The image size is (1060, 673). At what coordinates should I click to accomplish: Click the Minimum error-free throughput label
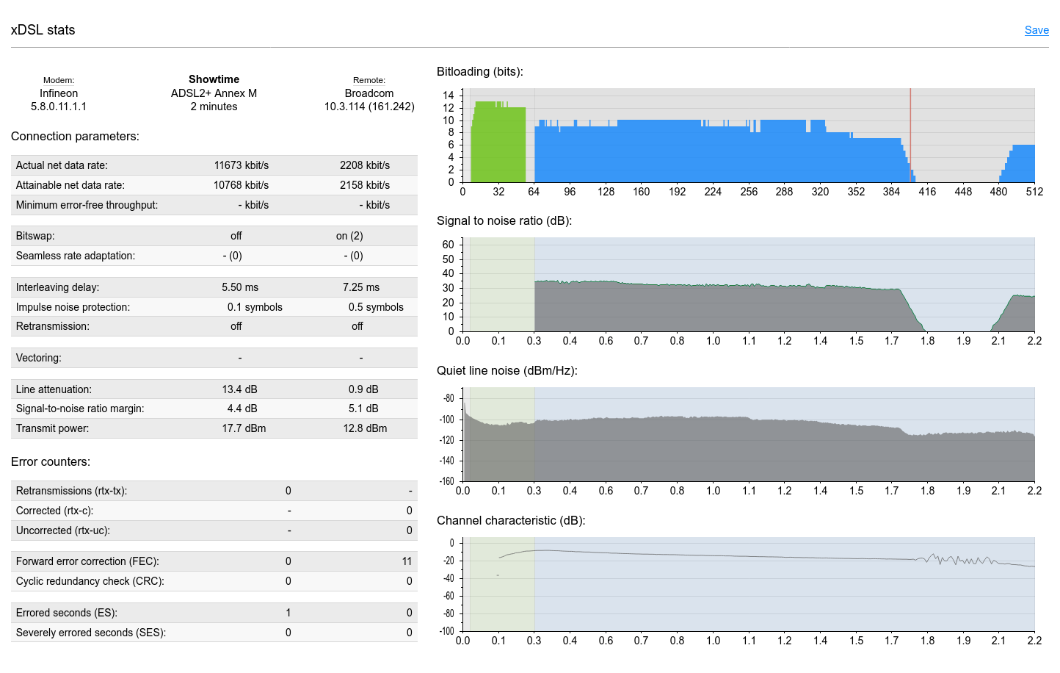87,205
